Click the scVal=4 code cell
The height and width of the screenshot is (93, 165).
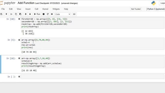click(x=92, y=44)
